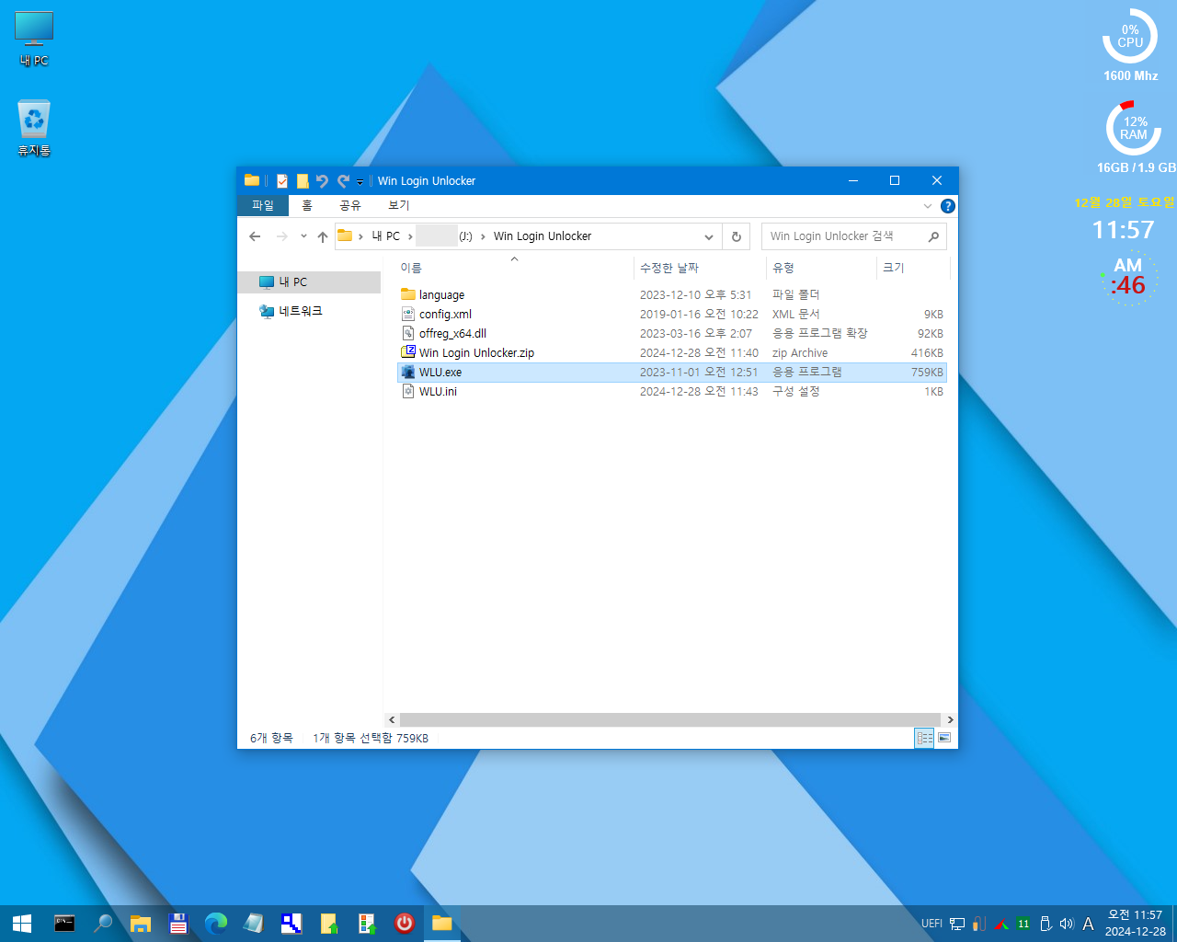Sort by the 수정한 날짜 column header
The height and width of the screenshot is (942, 1177).
click(x=700, y=268)
